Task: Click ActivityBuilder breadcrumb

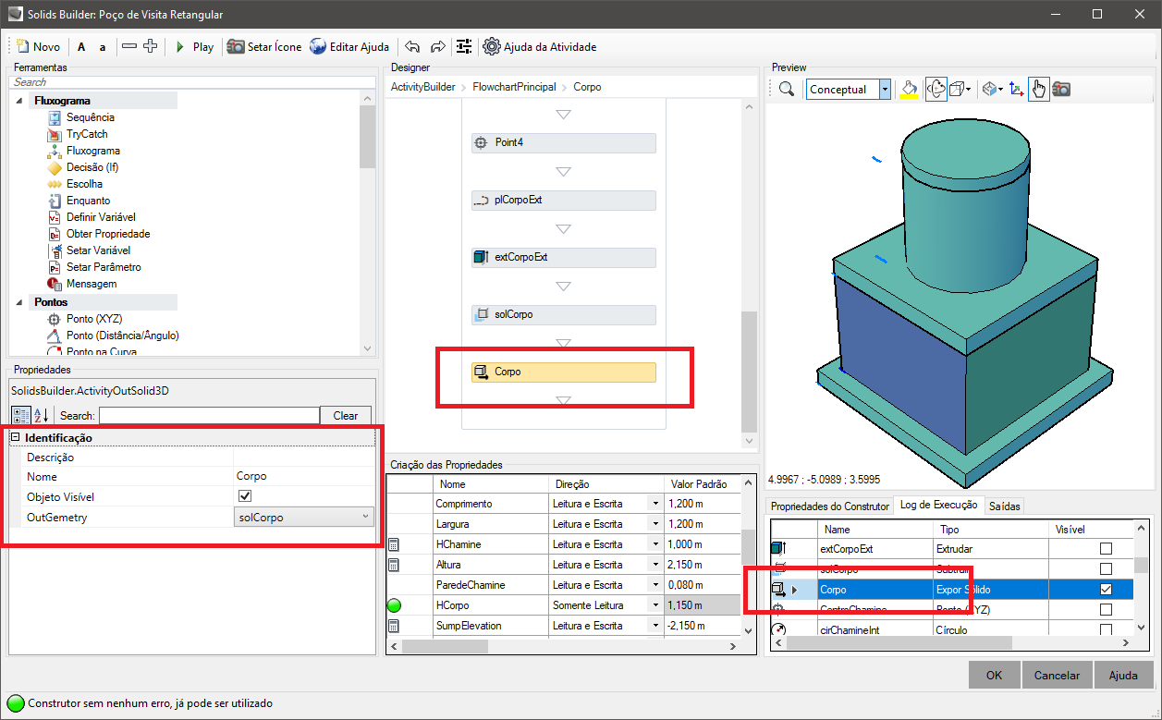Action: click(x=422, y=87)
